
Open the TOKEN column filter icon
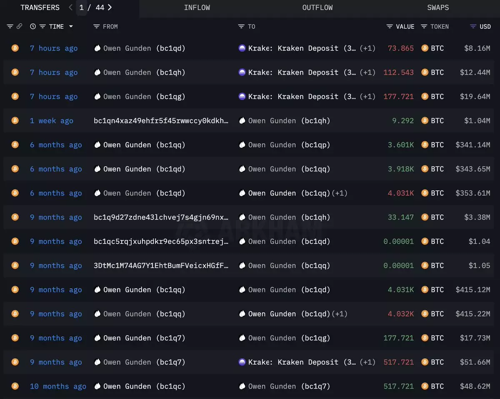tap(424, 26)
